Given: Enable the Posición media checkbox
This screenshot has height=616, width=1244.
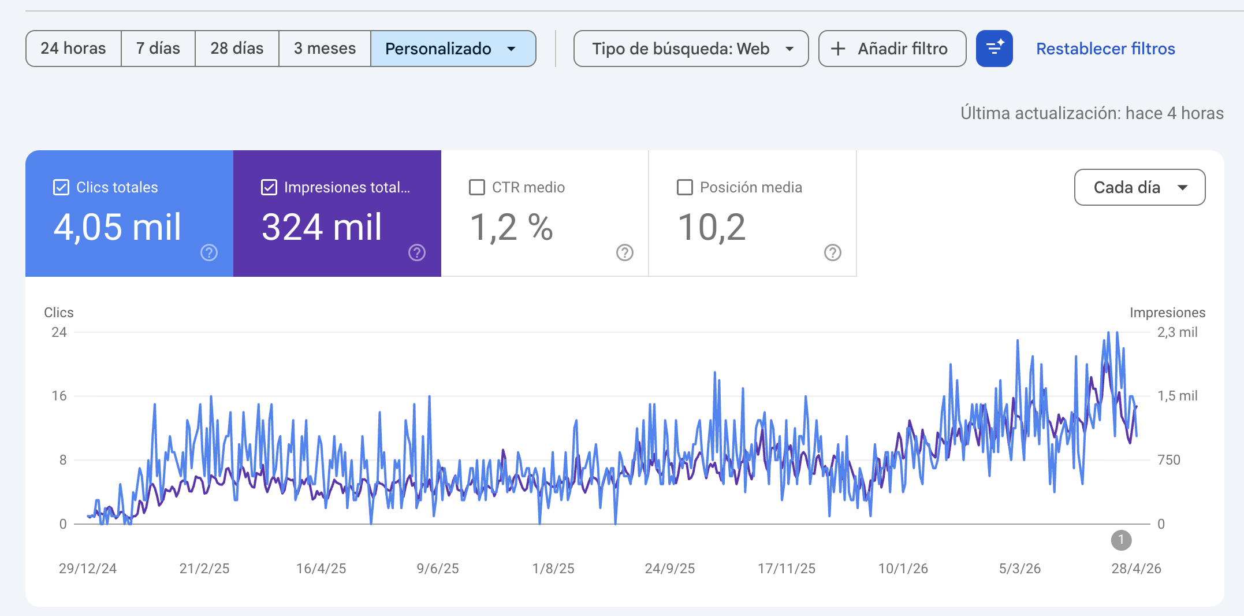Looking at the screenshot, I should (x=685, y=187).
